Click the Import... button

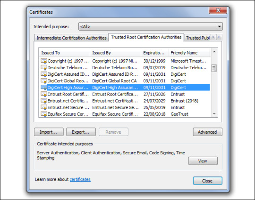click(49, 132)
